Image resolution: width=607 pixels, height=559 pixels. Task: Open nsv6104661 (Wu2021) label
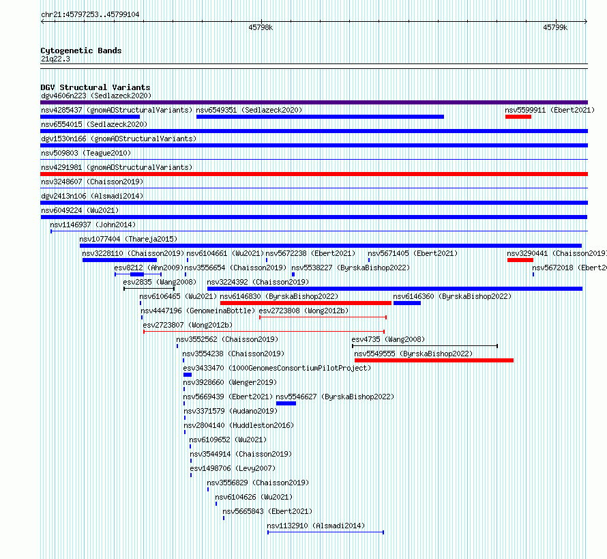tap(225, 253)
